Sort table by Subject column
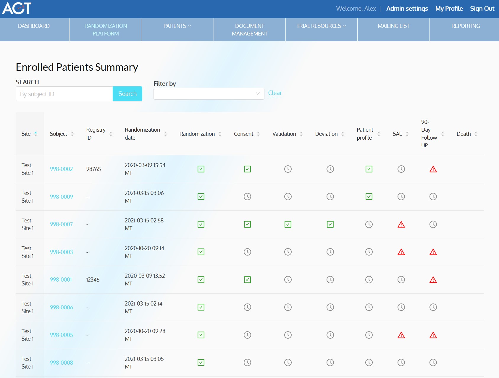 click(x=72, y=134)
